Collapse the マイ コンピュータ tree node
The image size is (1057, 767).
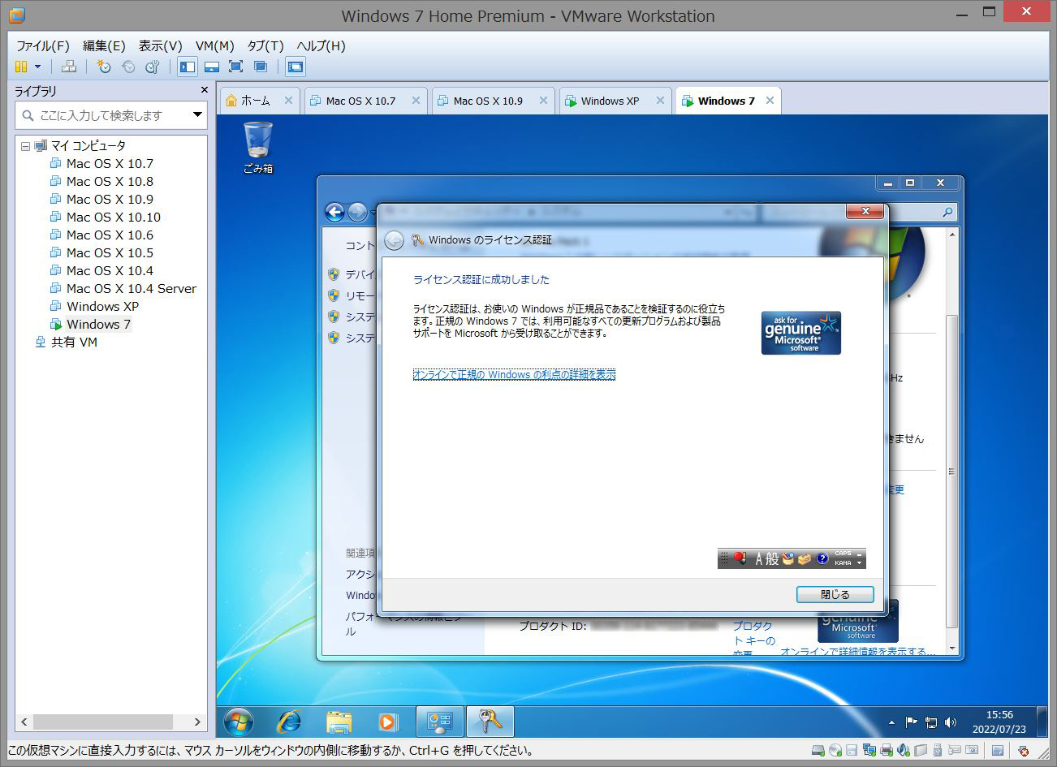click(x=25, y=146)
